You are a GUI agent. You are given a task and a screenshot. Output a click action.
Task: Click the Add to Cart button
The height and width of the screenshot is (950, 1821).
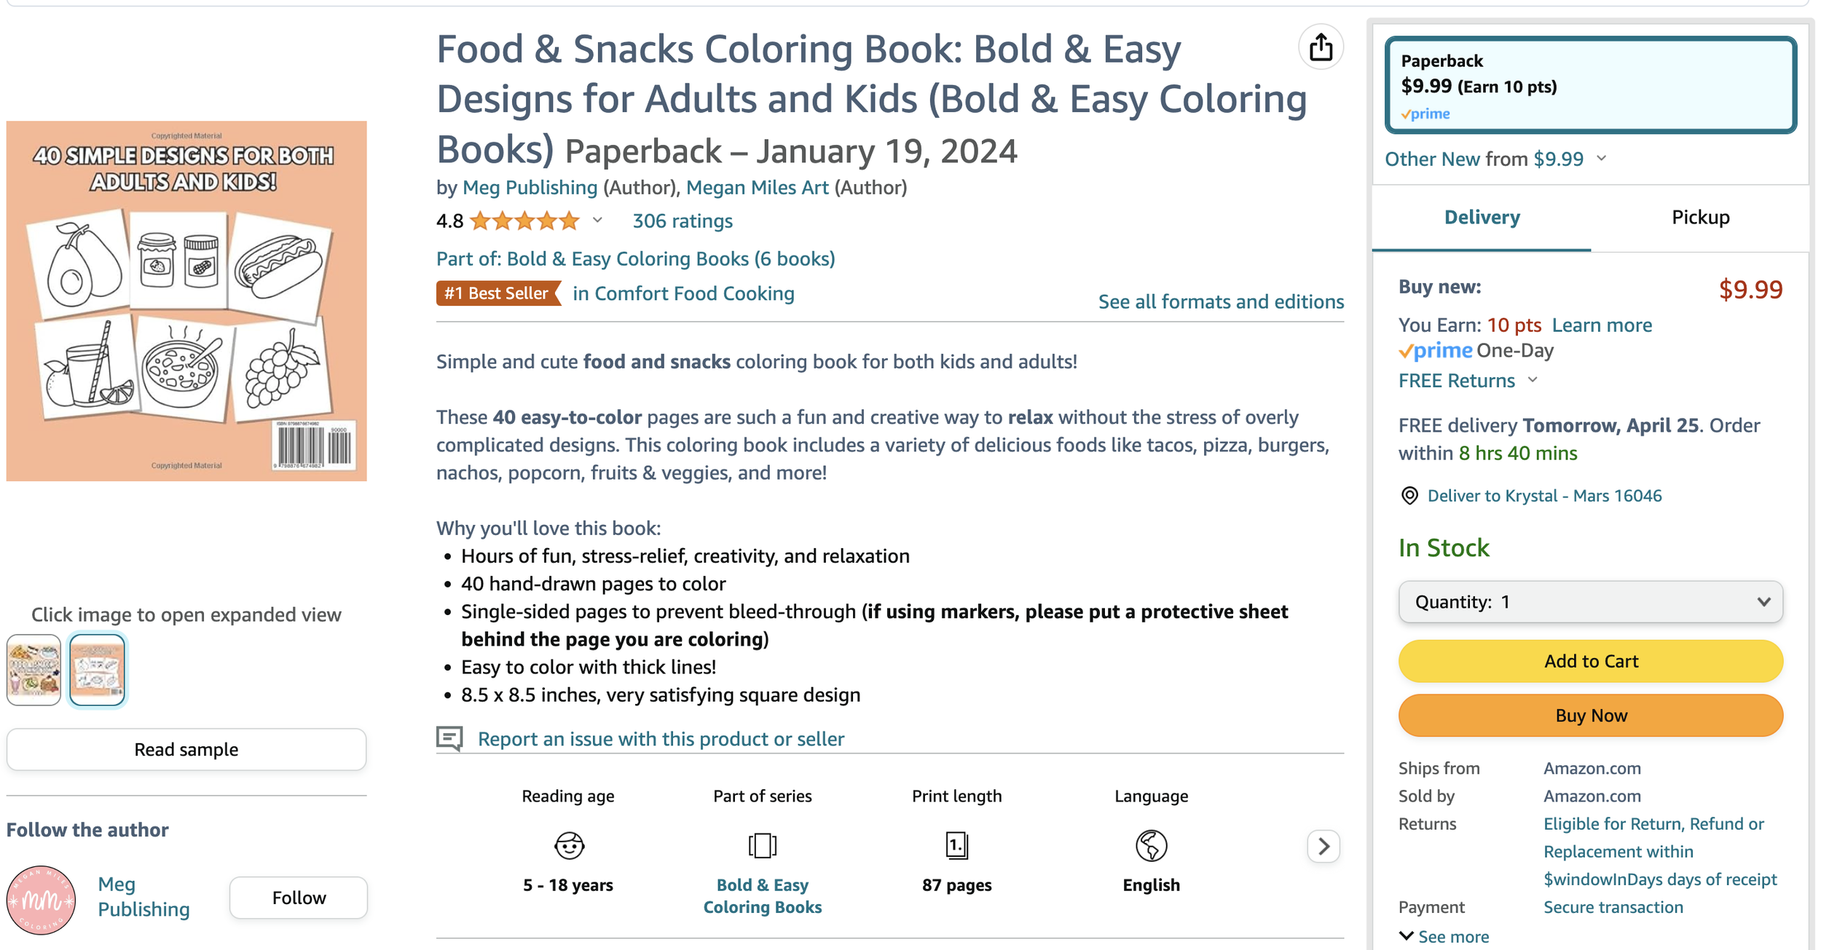[1590, 661]
